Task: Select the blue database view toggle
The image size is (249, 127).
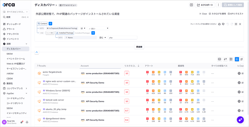Action: tap(237, 59)
